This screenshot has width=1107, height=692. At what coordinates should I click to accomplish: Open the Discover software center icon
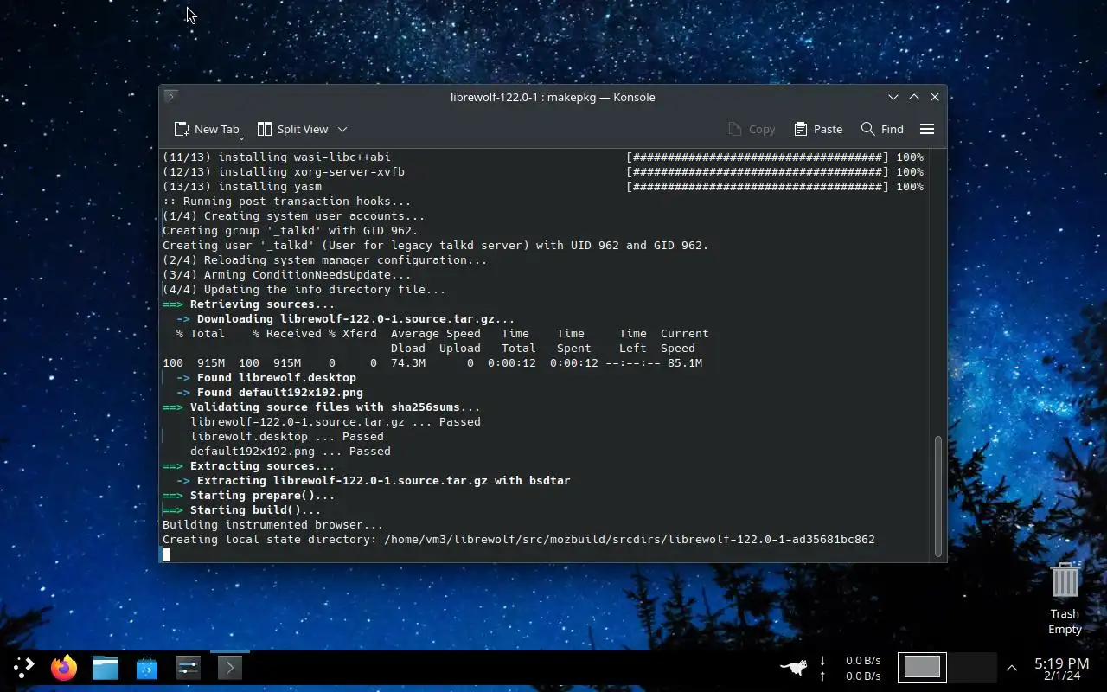click(x=147, y=667)
